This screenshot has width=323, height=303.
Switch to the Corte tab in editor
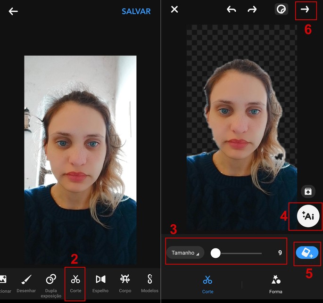[x=207, y=284]
